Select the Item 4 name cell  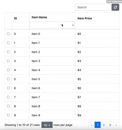pos(52,70)
